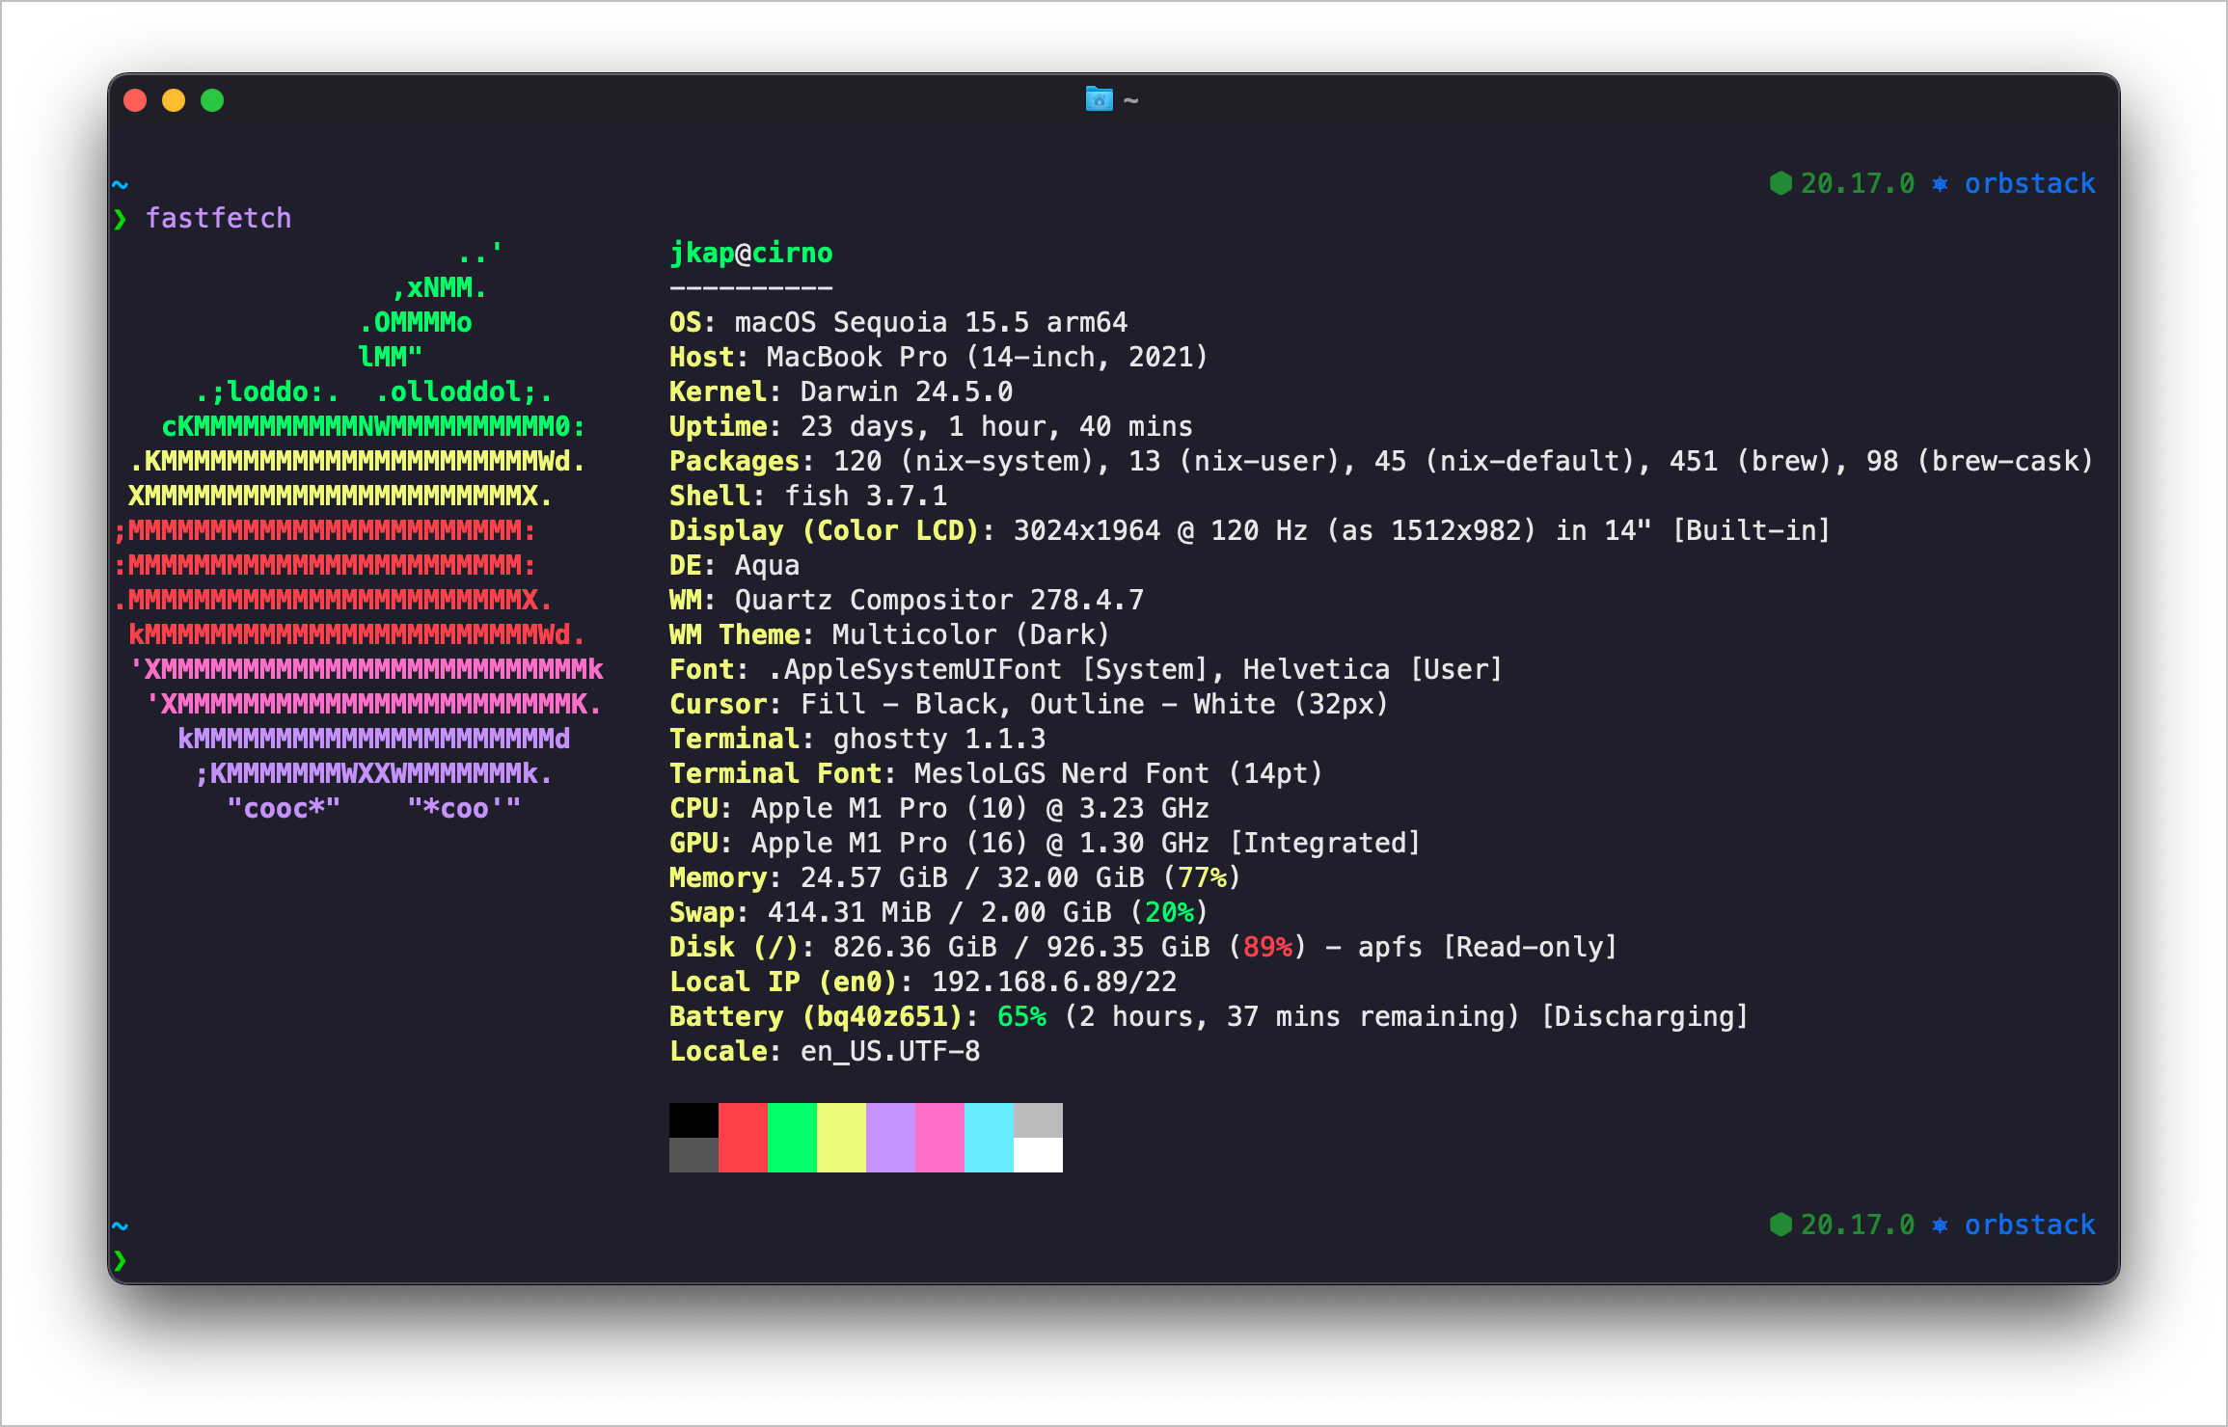Click 'Quartz Compositor 278.4.7' value
Viewport: 2228px width, 1427px height.
coord(939,601)
